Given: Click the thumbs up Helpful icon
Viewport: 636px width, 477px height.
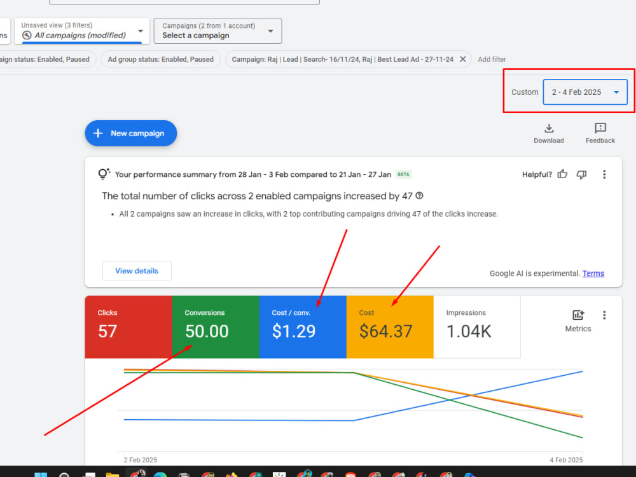Looking at the screenshot, I should pyautogui.click(x=562, y=174).
